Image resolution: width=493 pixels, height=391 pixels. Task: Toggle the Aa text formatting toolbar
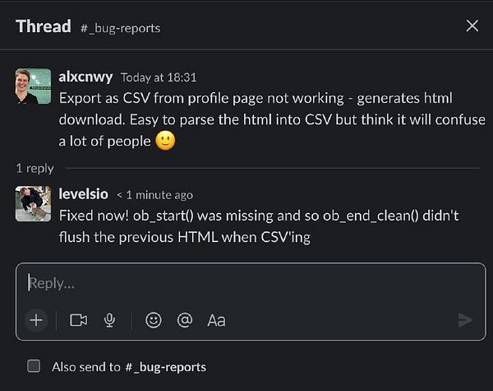point(216,320)
